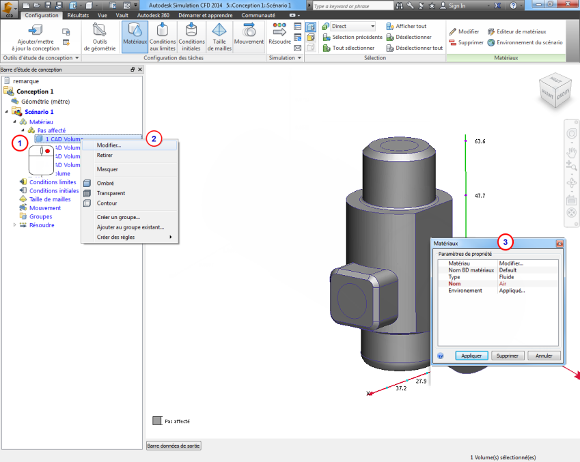
Task: Click Afficher tout in Sélection panel
Action: tap(406, 26)
